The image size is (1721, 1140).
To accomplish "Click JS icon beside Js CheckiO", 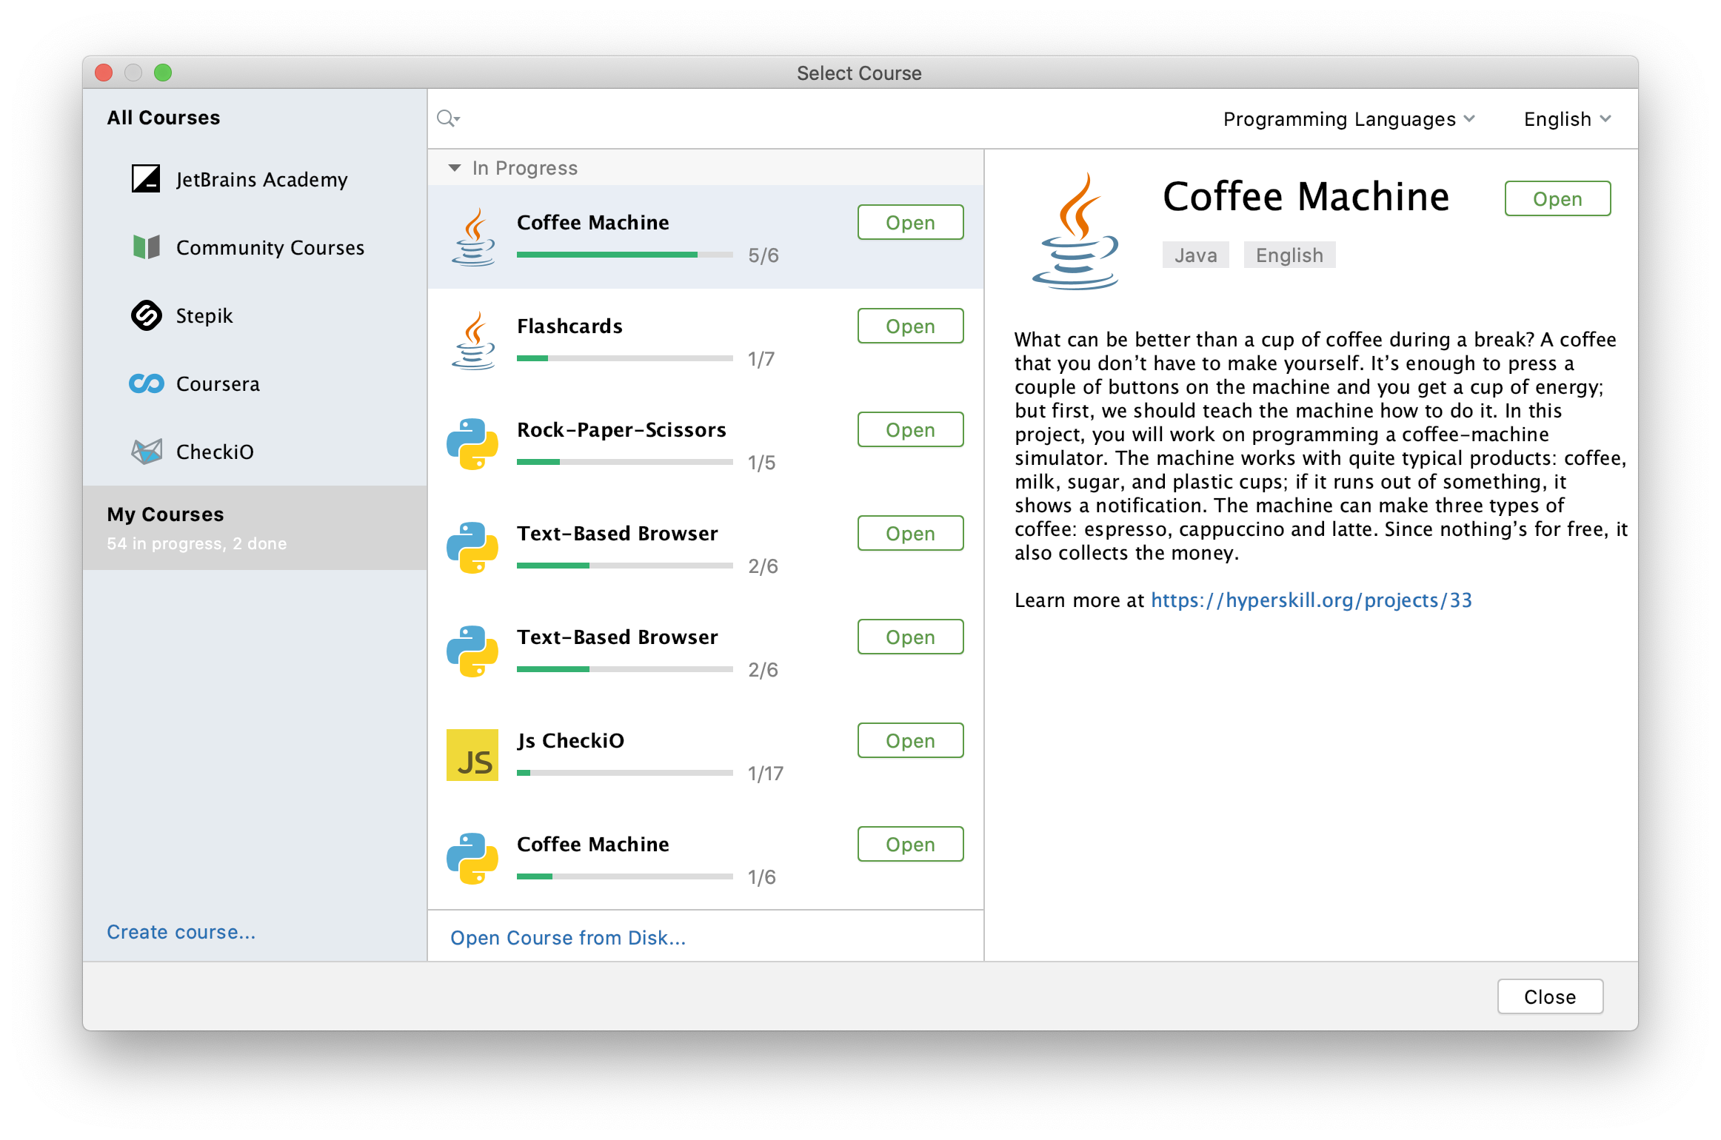I will (472, 755).
